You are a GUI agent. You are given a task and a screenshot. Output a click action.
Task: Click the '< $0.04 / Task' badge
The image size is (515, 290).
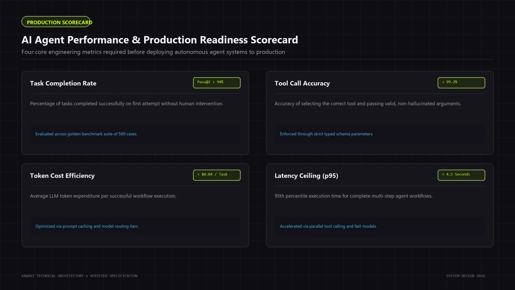pyautogui.click(x=217, y=175)
